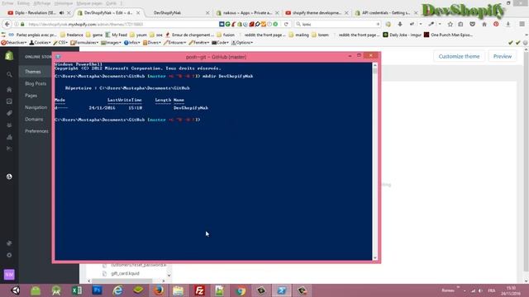This screenshot has width=529, height=297.
Task: Select Themes in Online Store menu
Action: [33, 72]
